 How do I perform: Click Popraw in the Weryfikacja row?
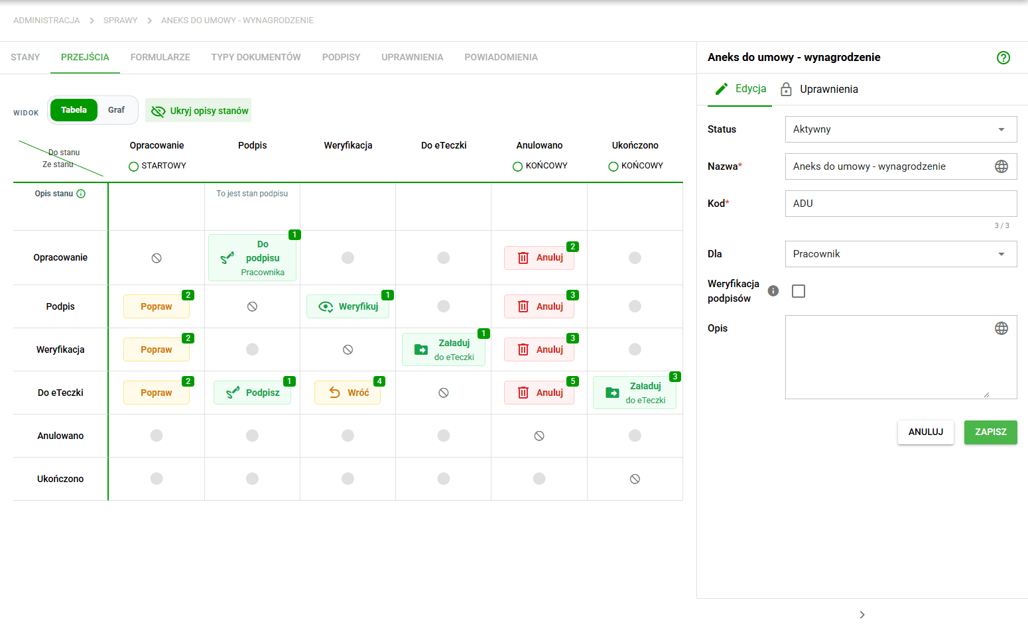(x=157, y=349)
